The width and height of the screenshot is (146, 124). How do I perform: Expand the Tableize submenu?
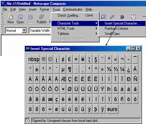pyautogui.click(x=75, y=33)
